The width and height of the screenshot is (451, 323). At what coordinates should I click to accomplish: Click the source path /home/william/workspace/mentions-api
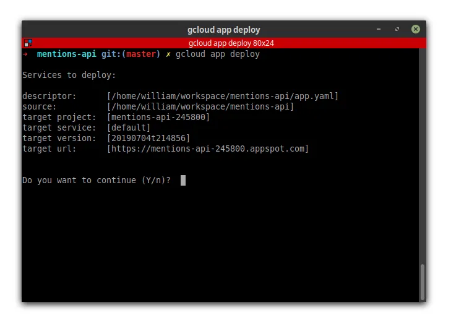coord(200,106)
